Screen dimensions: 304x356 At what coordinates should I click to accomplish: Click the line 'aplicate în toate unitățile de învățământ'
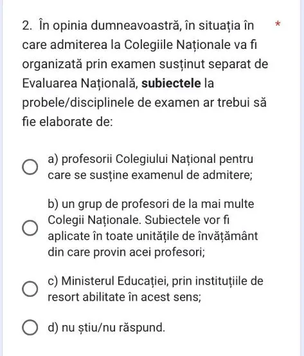[x=153, y=236]
